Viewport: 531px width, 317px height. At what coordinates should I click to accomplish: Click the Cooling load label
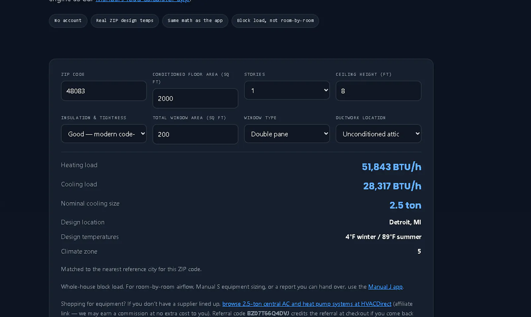[79, 184]
